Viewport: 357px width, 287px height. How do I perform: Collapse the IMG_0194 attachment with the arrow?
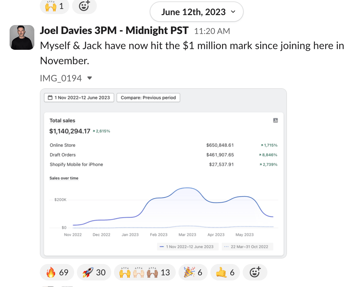click(x=90, y=78)
